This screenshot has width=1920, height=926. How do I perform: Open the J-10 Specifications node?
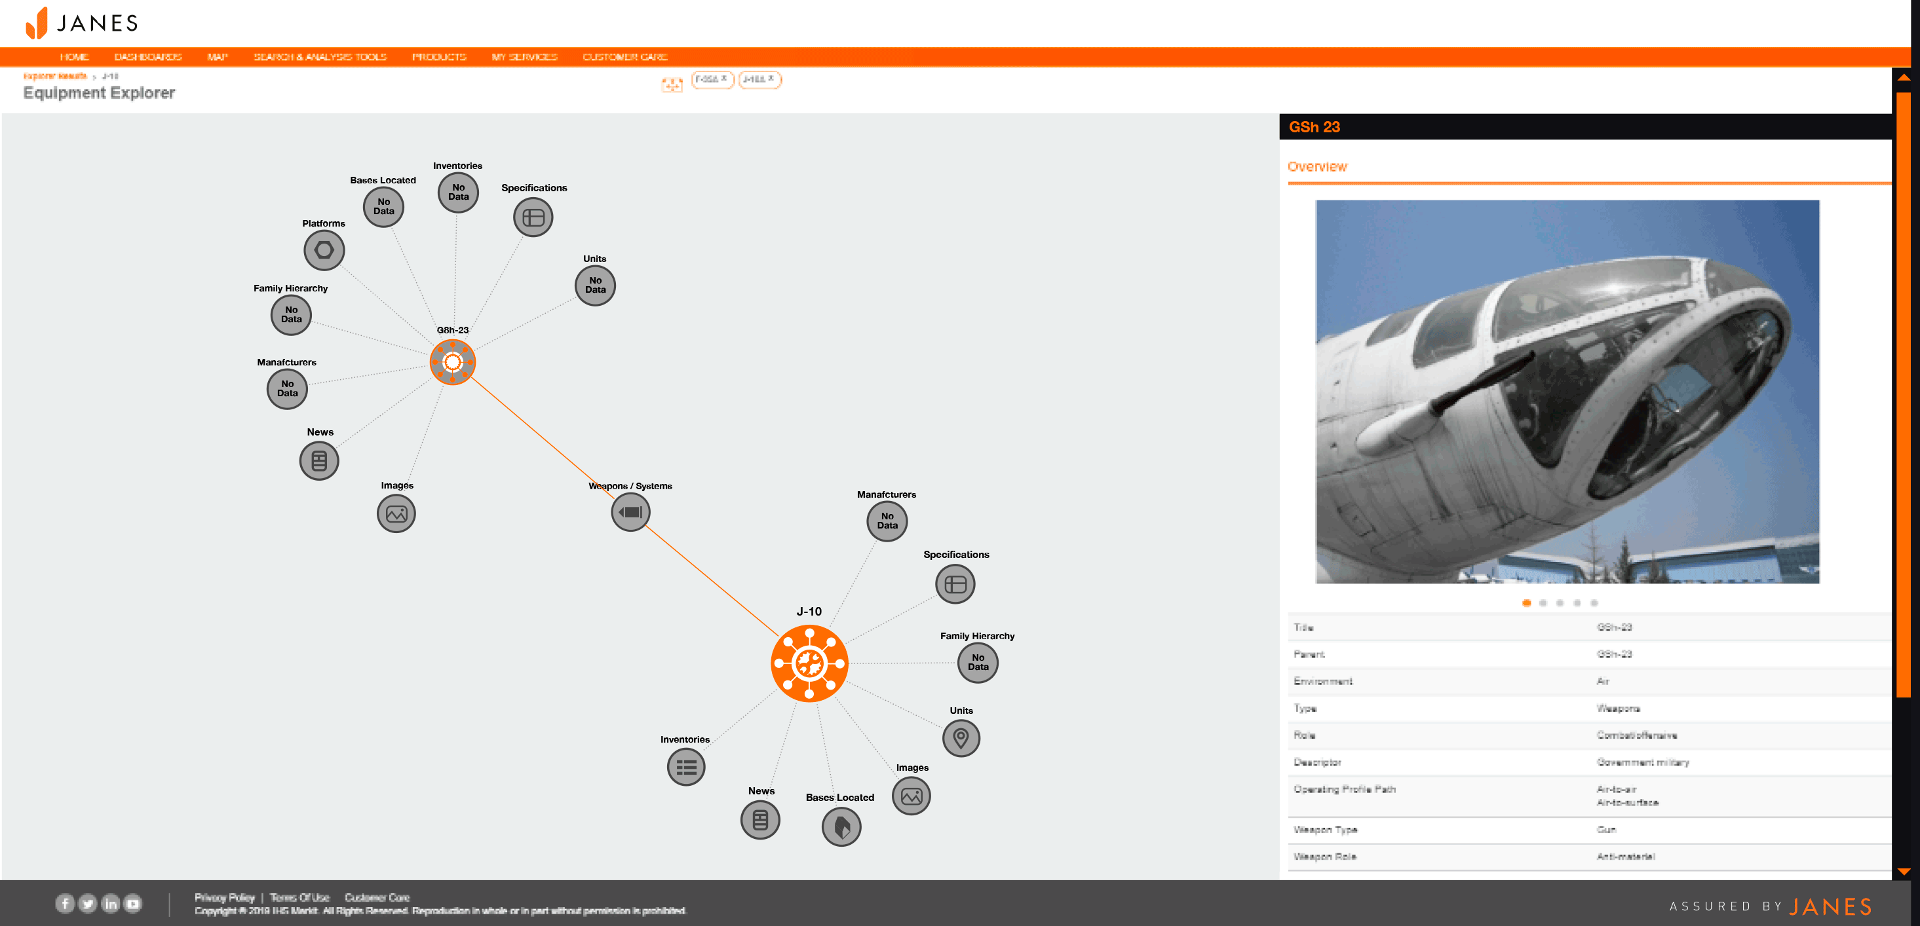tap(955, 585)
